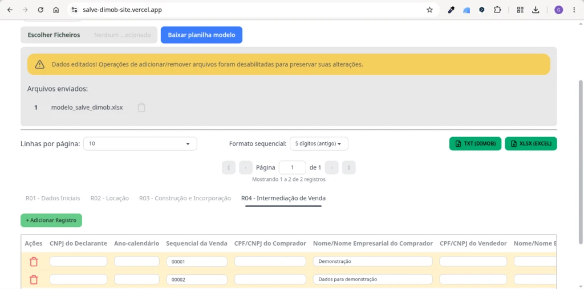Export data as TXT (DIMOB)
This screenshot has width=584, height=289.
(x=475, y=144)
